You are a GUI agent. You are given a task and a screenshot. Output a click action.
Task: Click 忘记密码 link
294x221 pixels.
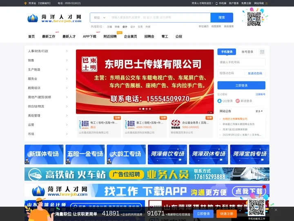point(223,95)
